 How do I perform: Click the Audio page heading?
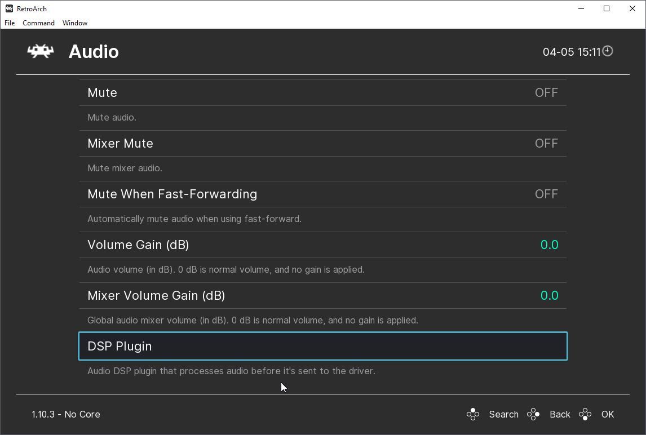[x=94, y=52]
